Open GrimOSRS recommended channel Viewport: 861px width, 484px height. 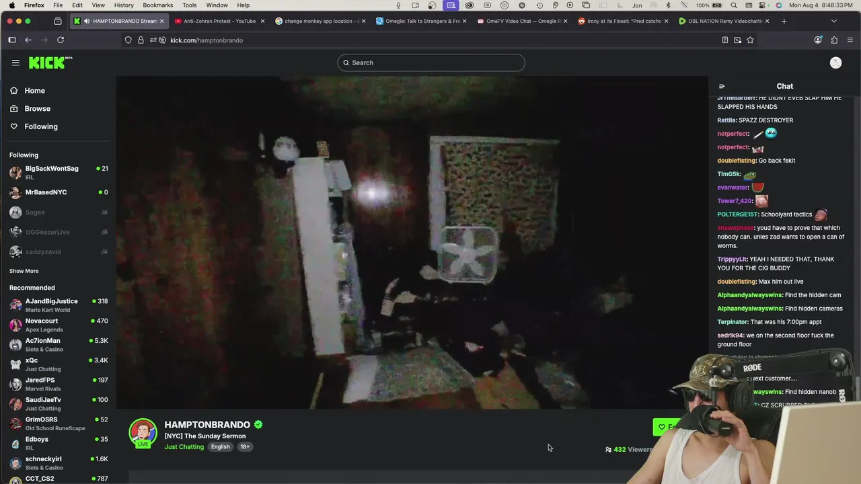click(x=59, y=424)
